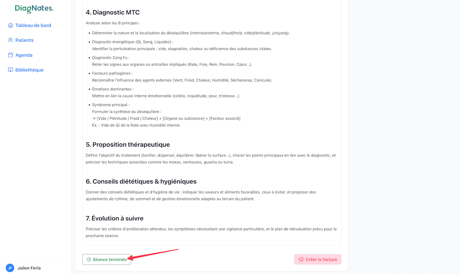This screenshot has width=460, height=274.
Task: Navigate to Bibliothèque in the sidebar
Action: tap(28, 70)
